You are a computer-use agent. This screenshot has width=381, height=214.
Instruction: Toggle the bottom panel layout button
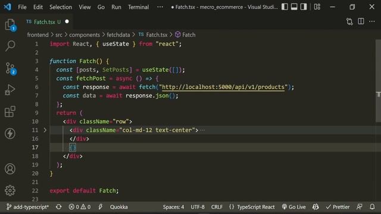(294, 7)
